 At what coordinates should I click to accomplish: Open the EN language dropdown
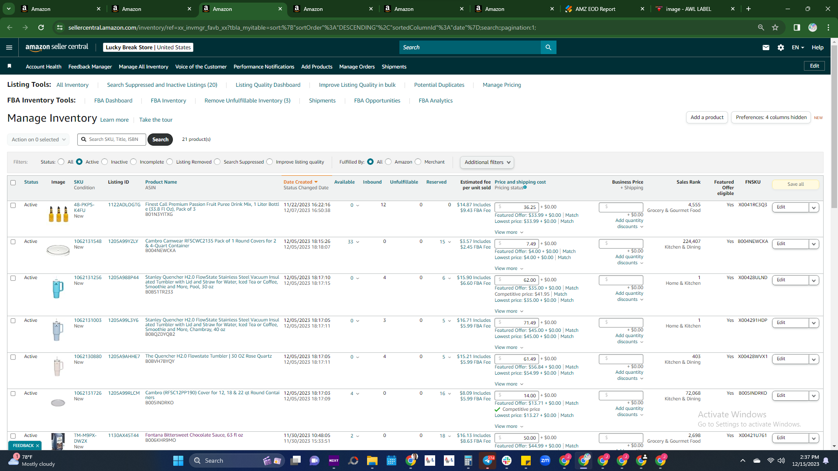point(798,48)
